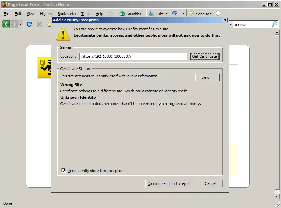Open the History menu

coord(46,14)
